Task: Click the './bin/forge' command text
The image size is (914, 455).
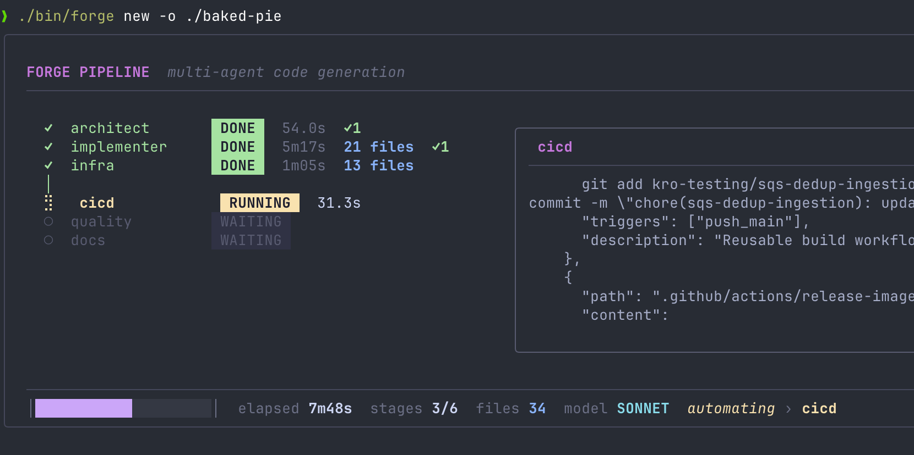Action: click(x=66, y=16)
